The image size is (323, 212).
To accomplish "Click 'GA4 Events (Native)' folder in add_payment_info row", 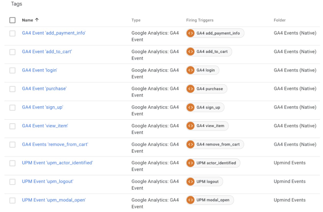I will click(x=295, y=33).
